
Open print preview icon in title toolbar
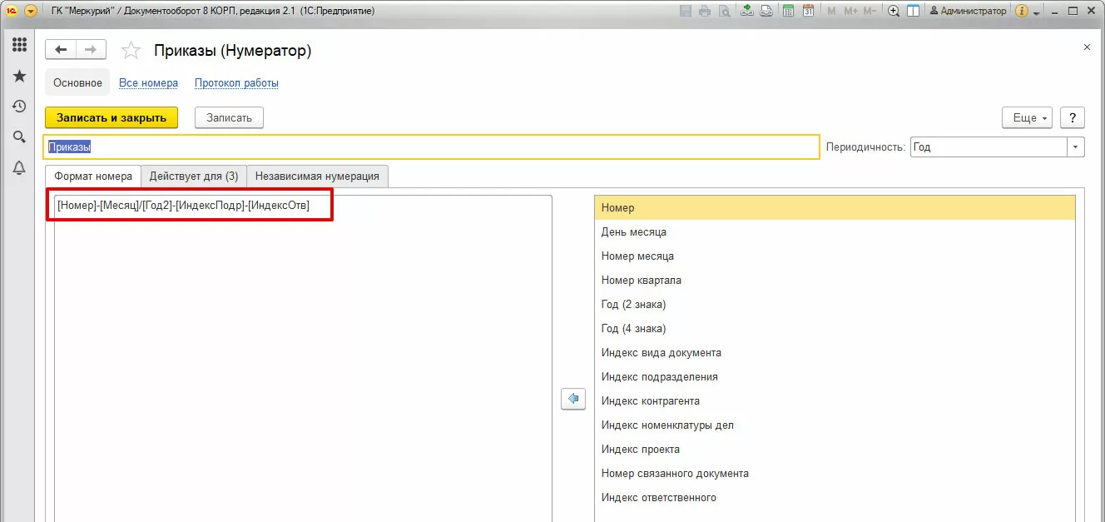tap(725, 12)
